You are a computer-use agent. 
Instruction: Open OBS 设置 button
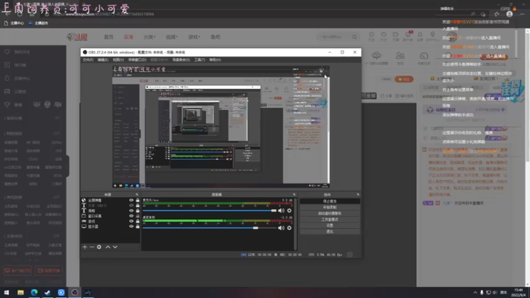[x=329, y=225]
